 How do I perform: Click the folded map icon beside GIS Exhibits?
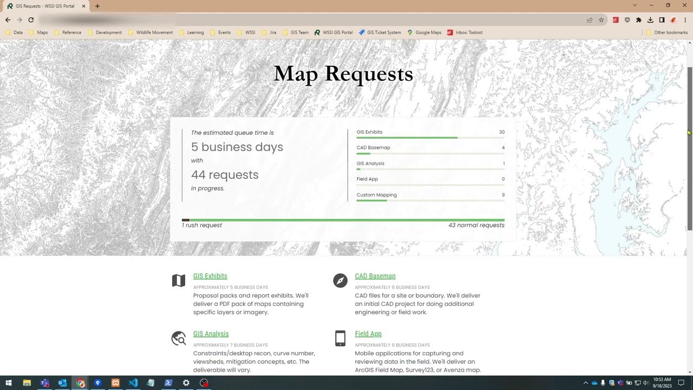[179, 281]
